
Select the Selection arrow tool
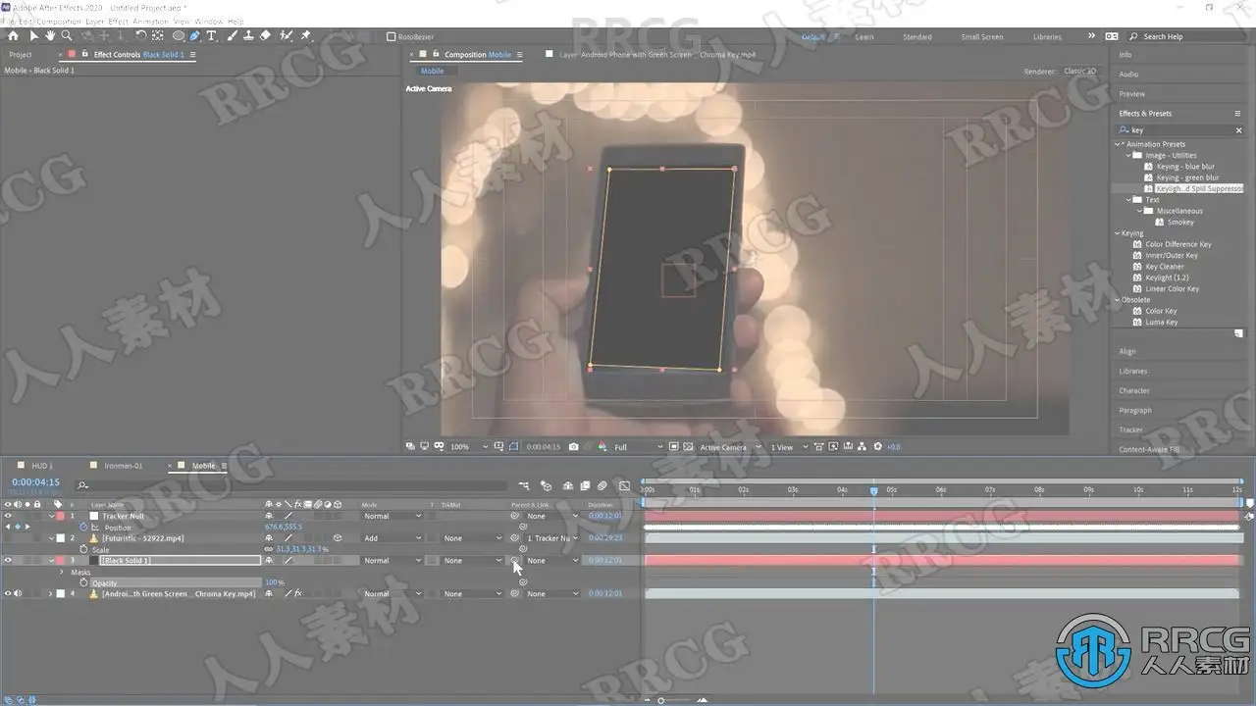(33, 36)
